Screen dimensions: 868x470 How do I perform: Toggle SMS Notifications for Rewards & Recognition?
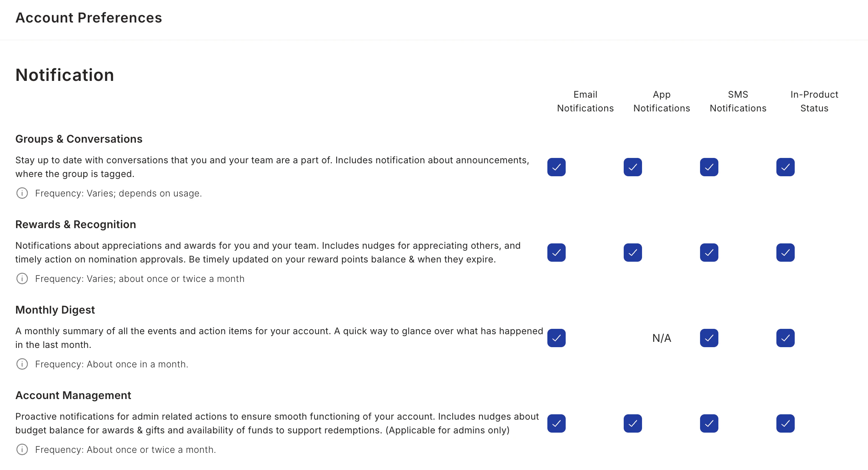pyautogui.click(x=709, y=253)
